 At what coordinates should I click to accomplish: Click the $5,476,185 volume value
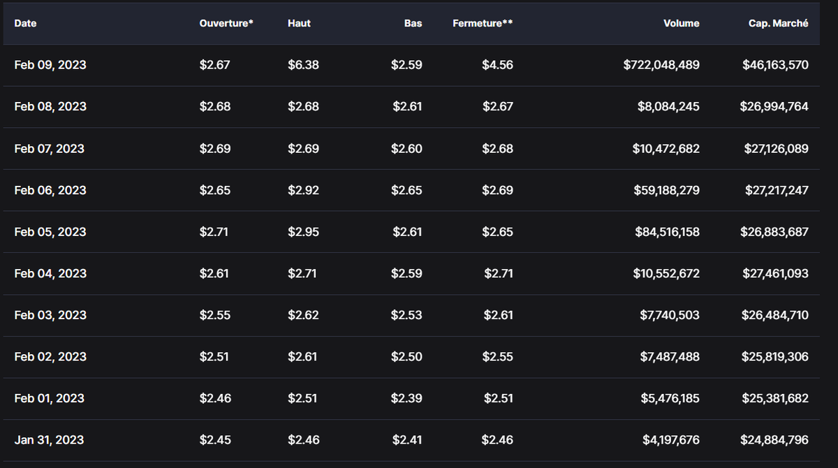(670, 398)
